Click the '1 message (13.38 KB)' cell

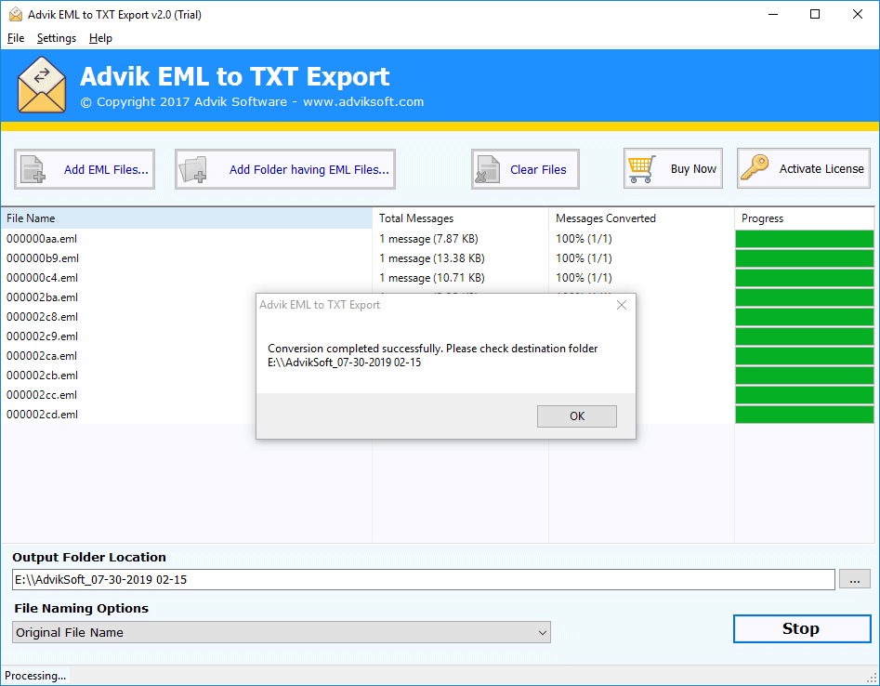pos(431,258)
